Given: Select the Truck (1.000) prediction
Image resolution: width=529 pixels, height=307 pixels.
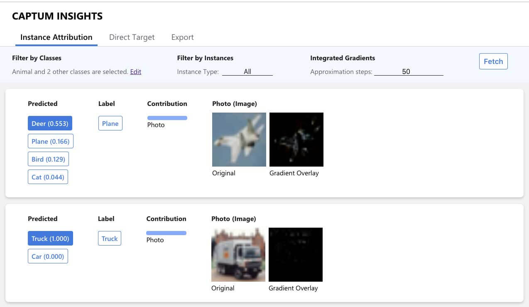Looking at the screenshot, I should (50, 238).
